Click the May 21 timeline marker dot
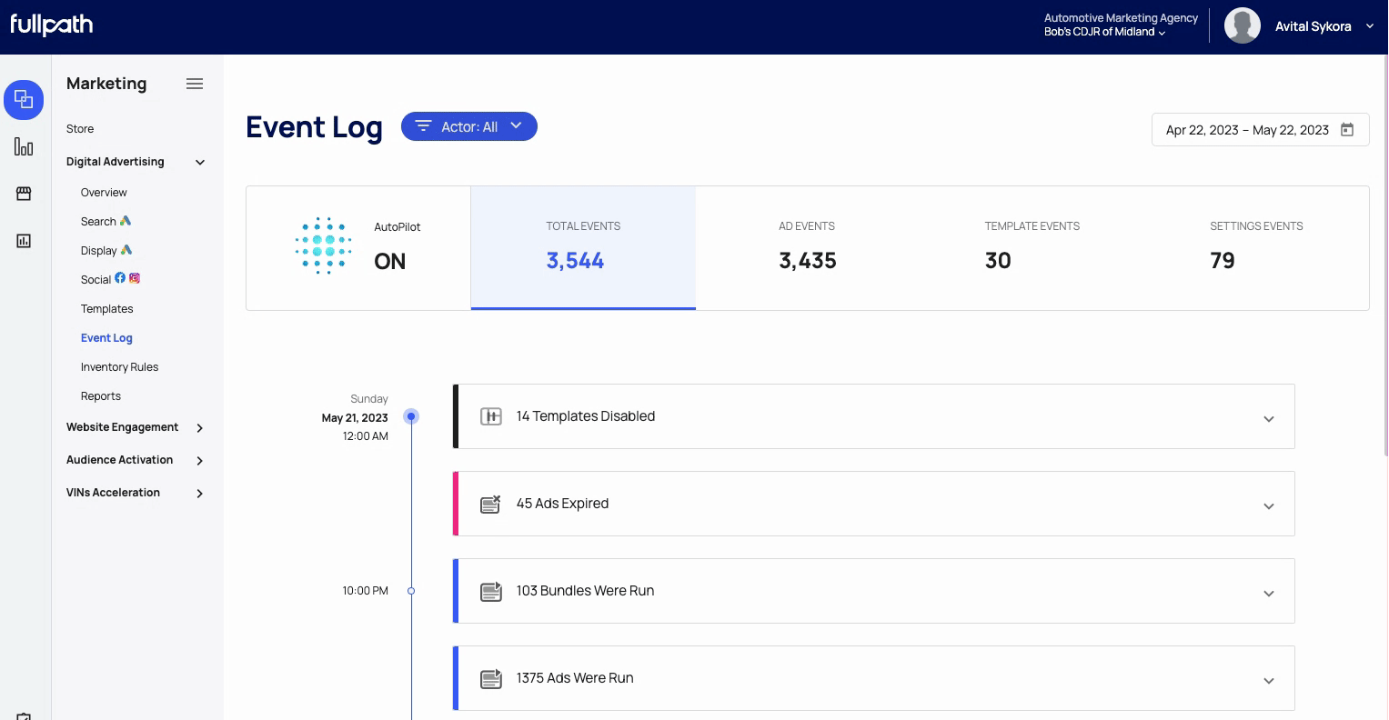 point(411,416)
